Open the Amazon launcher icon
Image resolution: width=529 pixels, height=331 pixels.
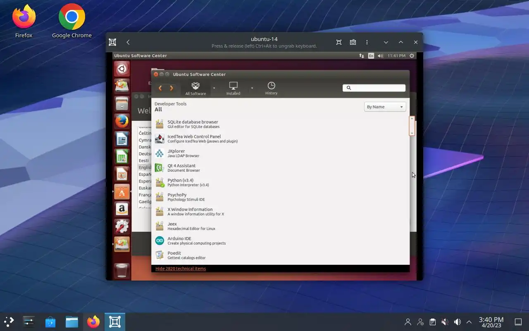(x=122, y=209)
